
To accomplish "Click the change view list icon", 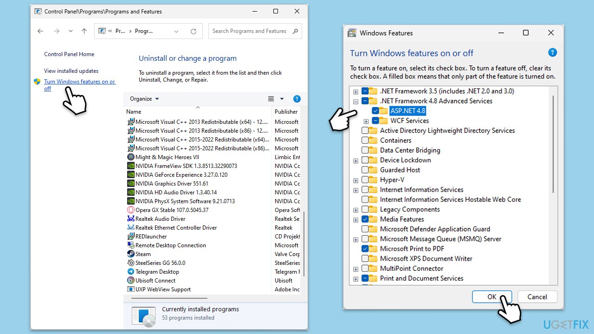I will pos(271,99).
